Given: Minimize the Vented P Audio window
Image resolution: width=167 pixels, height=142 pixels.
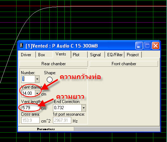Looking at the screenshot, I should click(x=139, y=46).
